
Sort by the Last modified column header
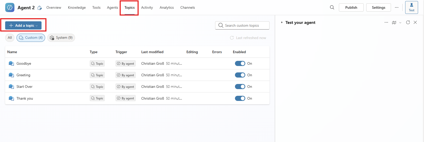point(152,52)
